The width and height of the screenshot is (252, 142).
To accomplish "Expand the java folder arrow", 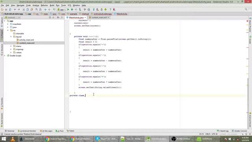I will [8, 27].
